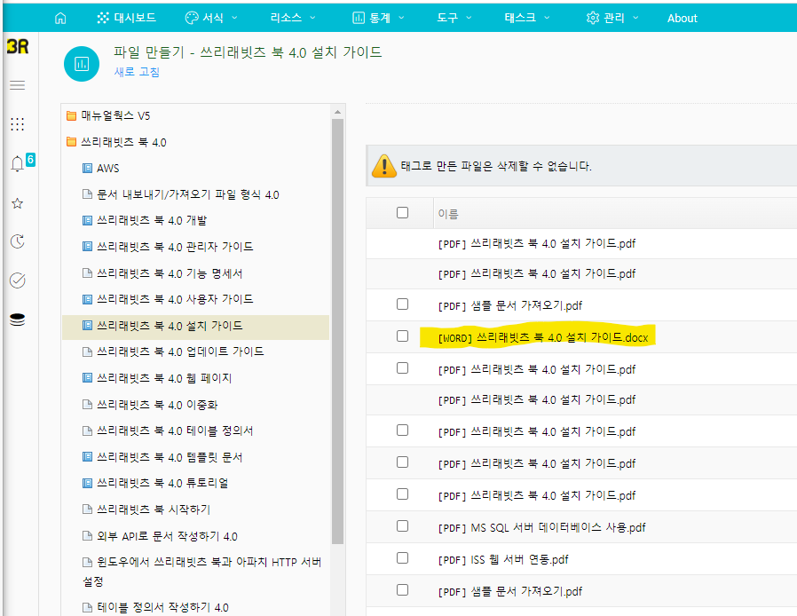Open the 리소스 menu

coord(293,19)
